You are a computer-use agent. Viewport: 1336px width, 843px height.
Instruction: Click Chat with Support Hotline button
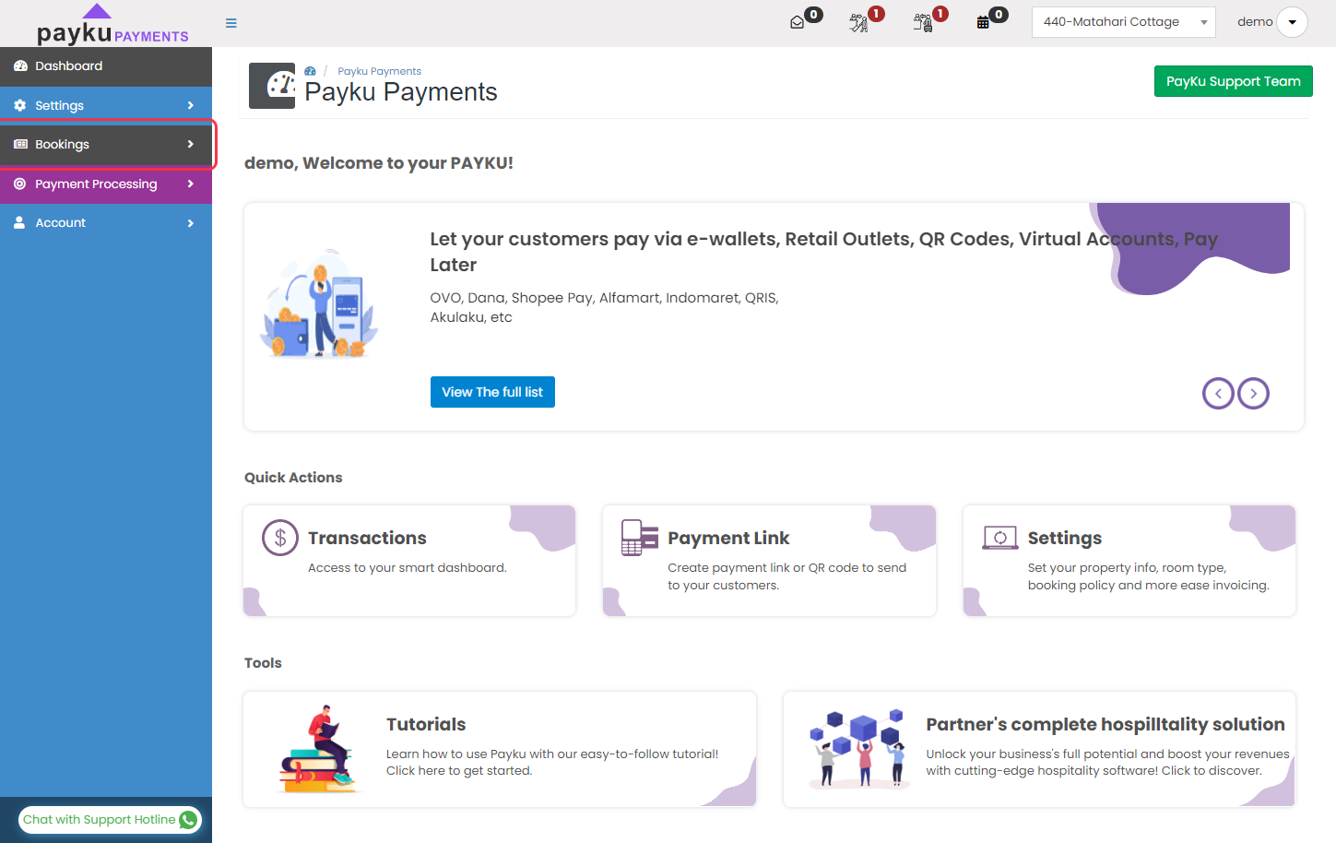[x=110, y=820]
